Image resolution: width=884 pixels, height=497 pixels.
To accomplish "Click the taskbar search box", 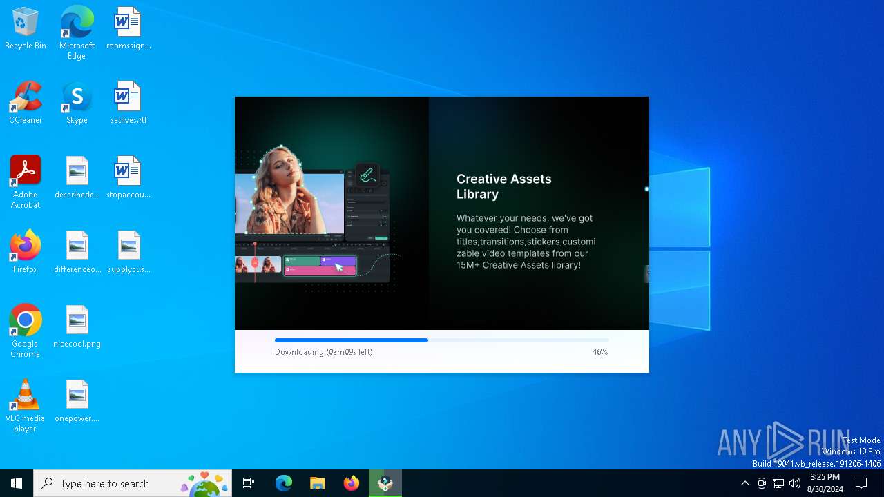I will [133, 483].
